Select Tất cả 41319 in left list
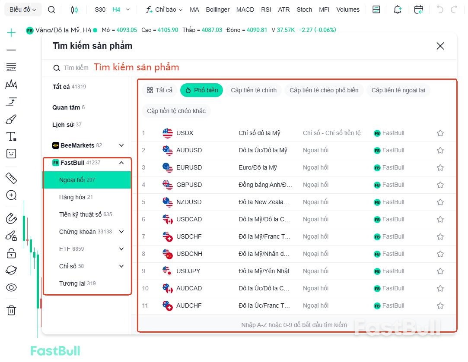Image resolution: width=468 pixels, height=362 pixels. (x=69, y=87)
